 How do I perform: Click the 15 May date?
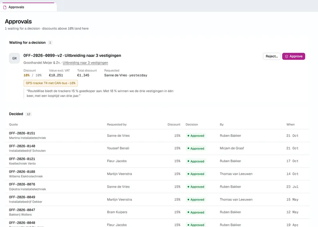pos(292,200)
